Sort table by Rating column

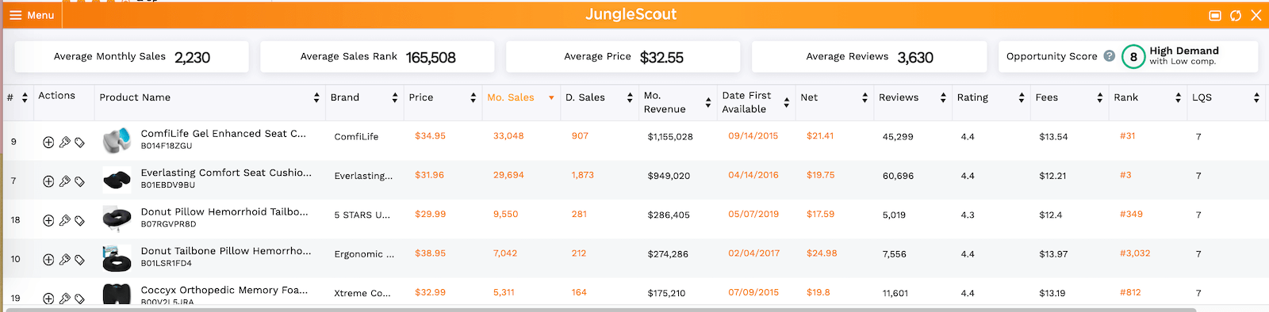click(x=1022, y=97)
